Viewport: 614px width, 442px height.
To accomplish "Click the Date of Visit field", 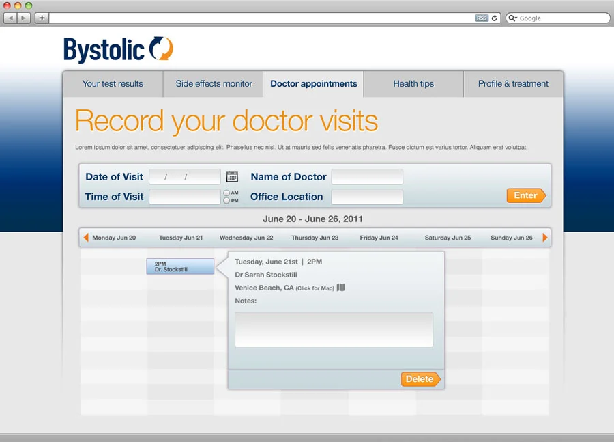I will 185,177.
